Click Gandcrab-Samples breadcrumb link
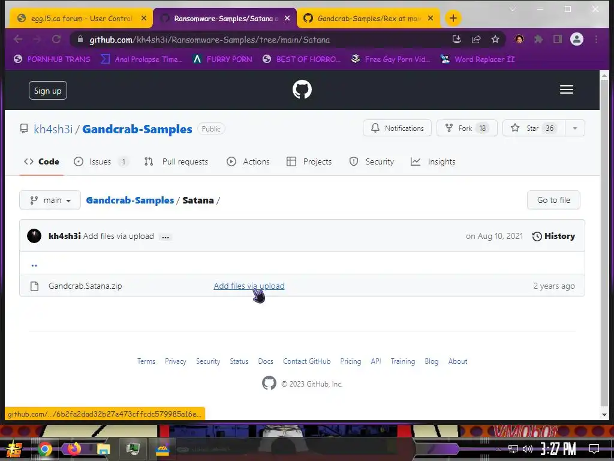This screenshot has width=614, height=461. click(x=130, y=200)
